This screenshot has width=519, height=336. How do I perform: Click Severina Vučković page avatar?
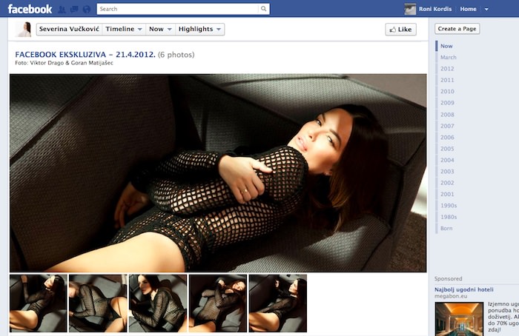click(24, 29)
